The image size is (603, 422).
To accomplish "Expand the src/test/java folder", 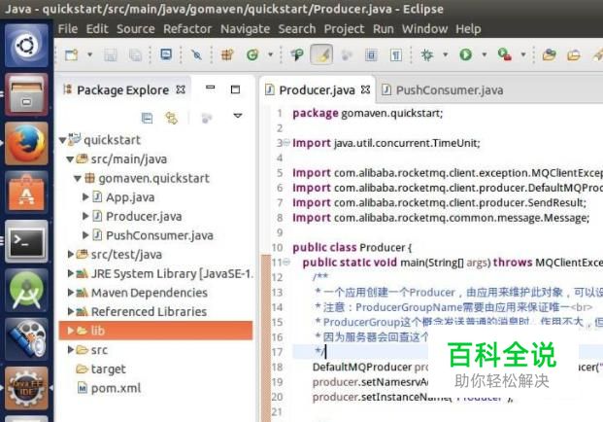I will (x=70, y=254).
